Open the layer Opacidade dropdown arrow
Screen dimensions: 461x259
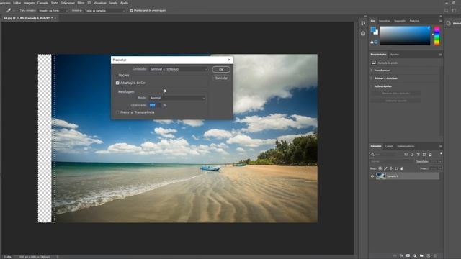pos(440,161)
